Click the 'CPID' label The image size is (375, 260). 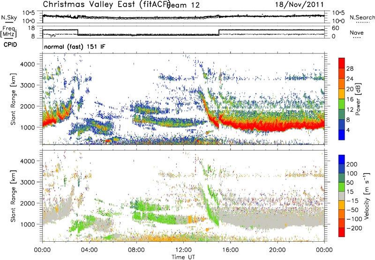click(10, 45)
